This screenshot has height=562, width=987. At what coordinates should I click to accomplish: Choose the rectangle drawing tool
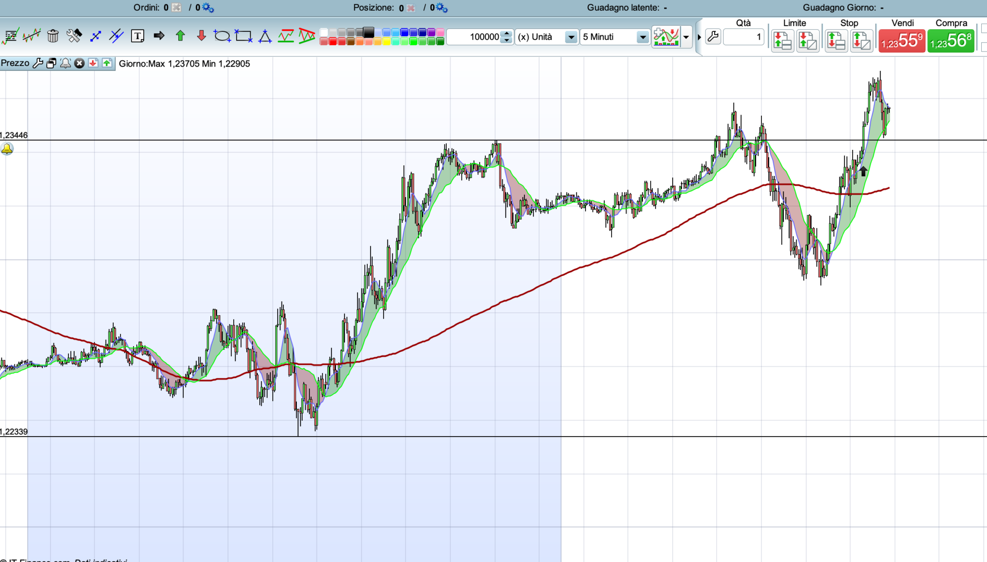pyautogui.click(x=243, y=36)
